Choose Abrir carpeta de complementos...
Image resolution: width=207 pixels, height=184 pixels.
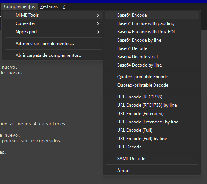[x=53, y=55]
